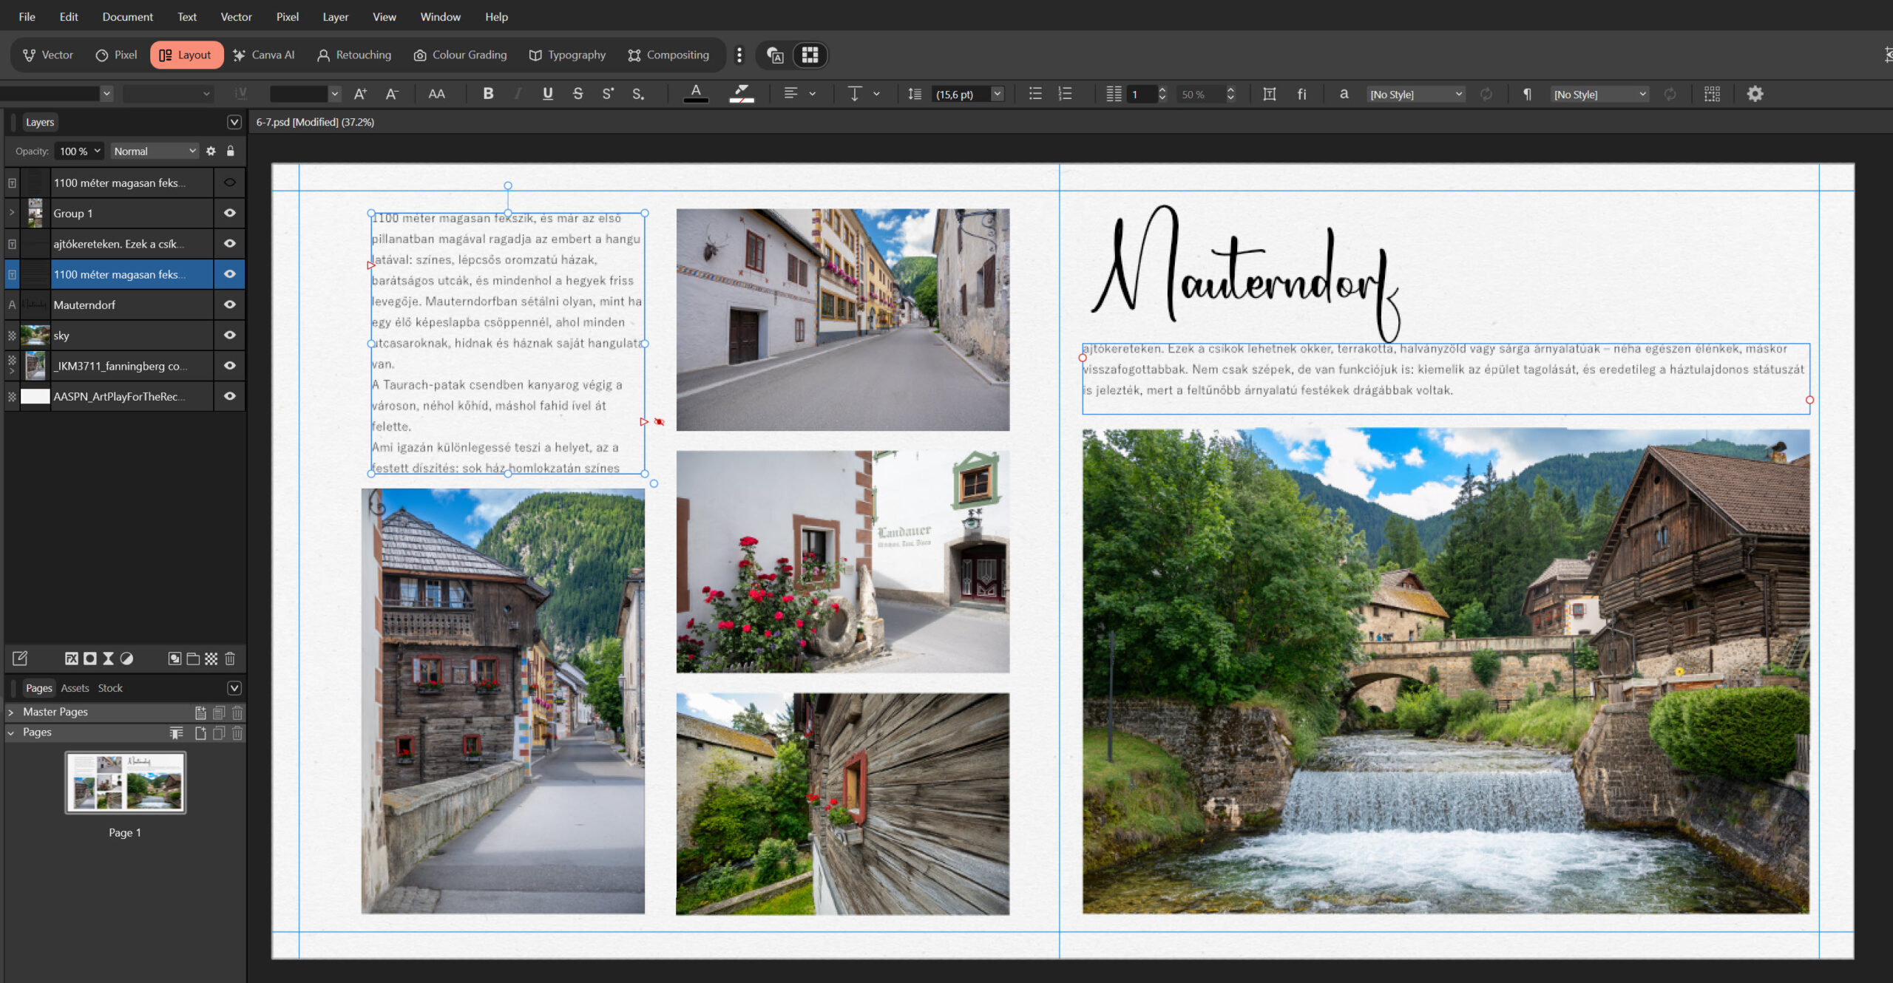Toggle ligatures fi icon
Screen dimensions: 1893x983
pos(1301,94)
